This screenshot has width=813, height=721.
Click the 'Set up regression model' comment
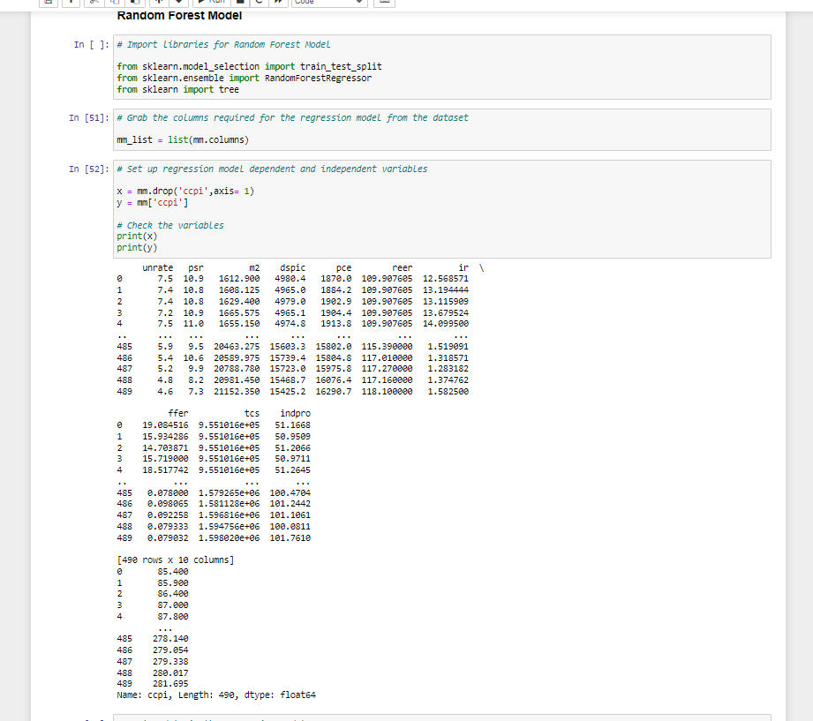272,169
